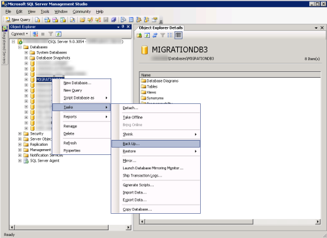Click the Filter icon in Details toolbar
This screenshot has width=327, height=238.
coord(163,35)
